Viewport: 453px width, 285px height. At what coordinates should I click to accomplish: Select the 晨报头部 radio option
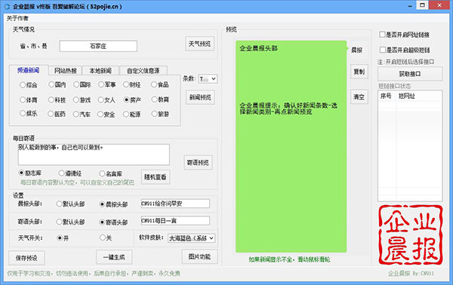click(x=113, y=204)
